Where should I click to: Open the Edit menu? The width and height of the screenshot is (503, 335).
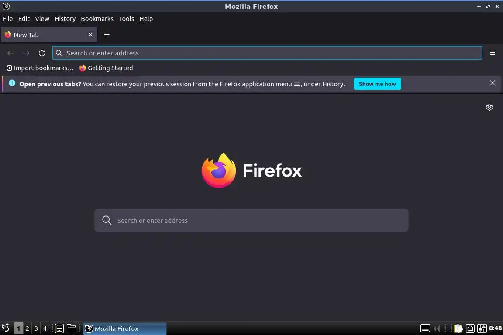pos(24,19)
